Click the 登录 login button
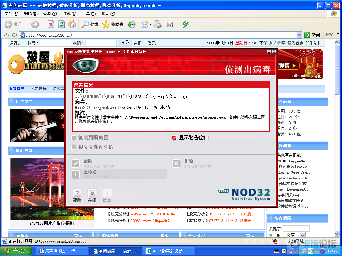Viewport: 342px width, 256px height. click(x=124, y=43)
